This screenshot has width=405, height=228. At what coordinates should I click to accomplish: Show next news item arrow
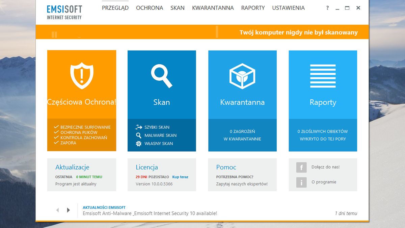pyautogui.click(x=68, y=210)
